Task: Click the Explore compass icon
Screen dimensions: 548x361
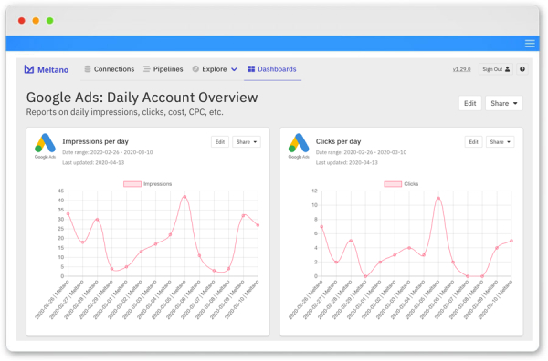Action: (x=195, y=69)
